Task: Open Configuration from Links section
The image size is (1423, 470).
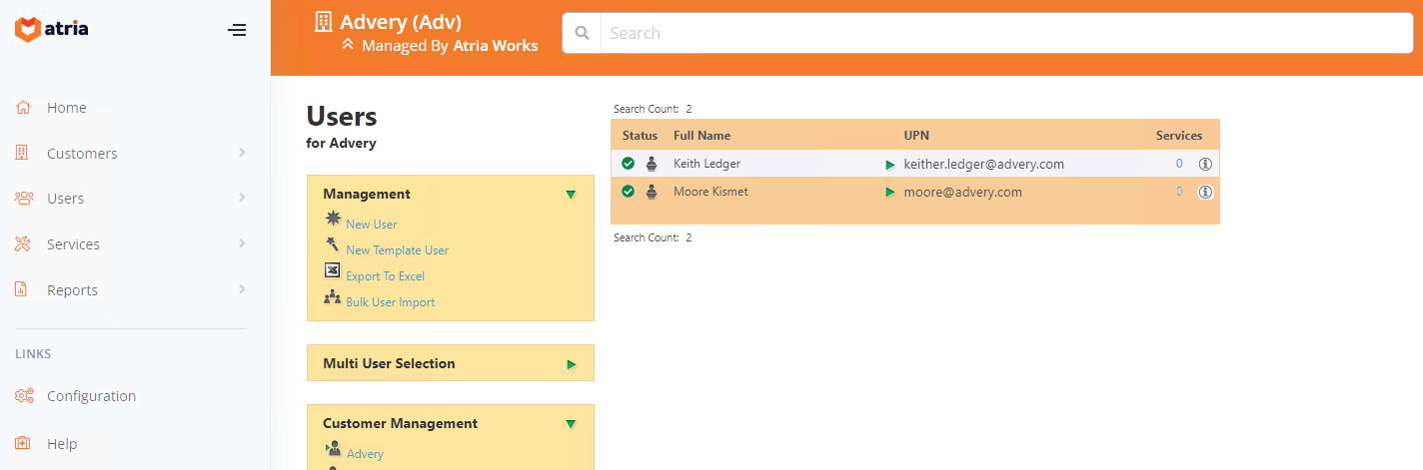Action: click(91, 396)
